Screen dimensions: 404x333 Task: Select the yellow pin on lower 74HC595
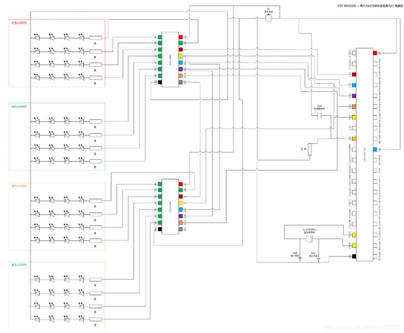[181, 203]
